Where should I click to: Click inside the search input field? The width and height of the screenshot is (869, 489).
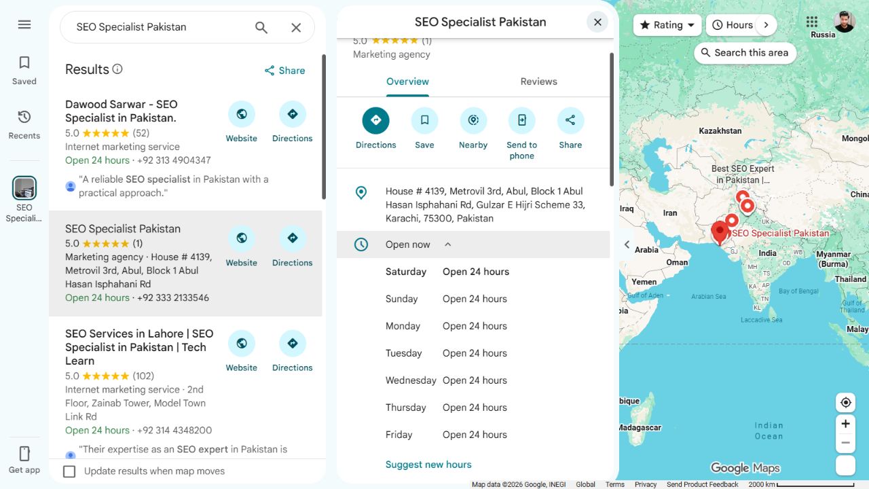tap(156, 27)
